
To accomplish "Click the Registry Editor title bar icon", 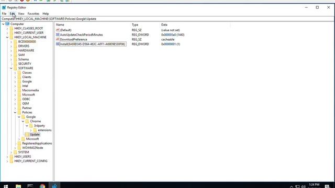I will 4,7.
